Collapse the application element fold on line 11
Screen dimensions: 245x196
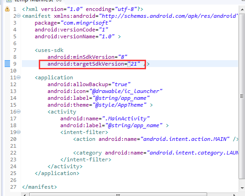pos(19,77)
